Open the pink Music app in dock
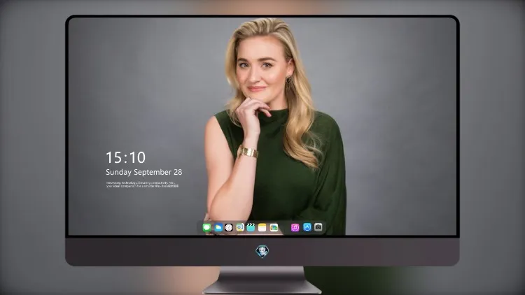 coord(295,227)
